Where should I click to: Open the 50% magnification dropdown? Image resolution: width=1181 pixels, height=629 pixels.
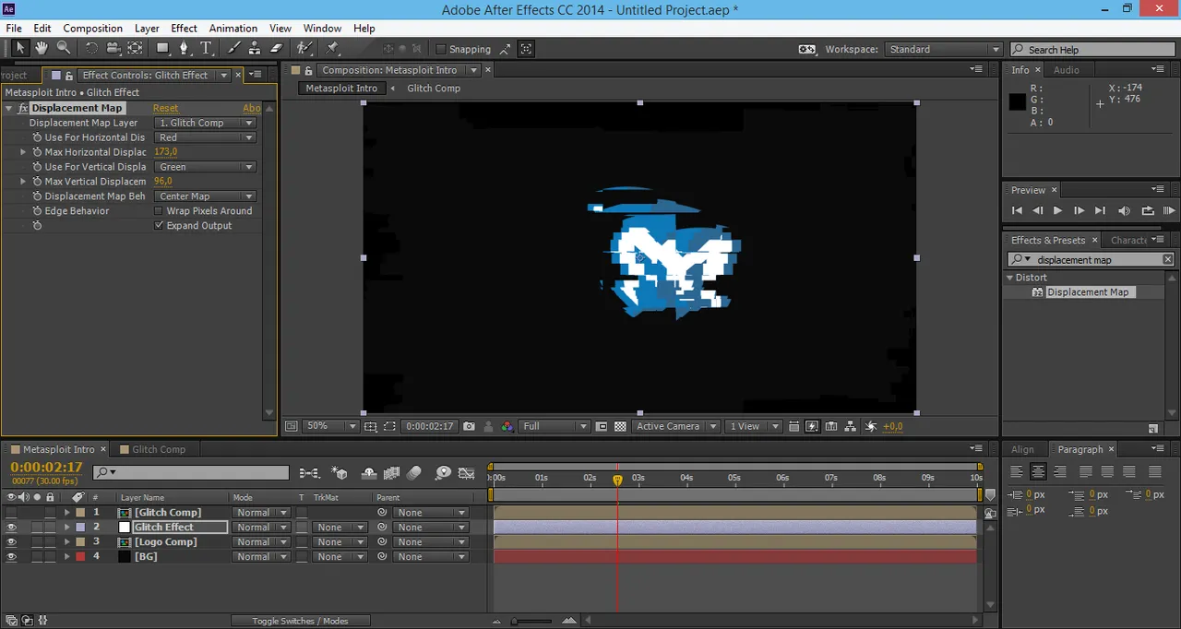331,426
